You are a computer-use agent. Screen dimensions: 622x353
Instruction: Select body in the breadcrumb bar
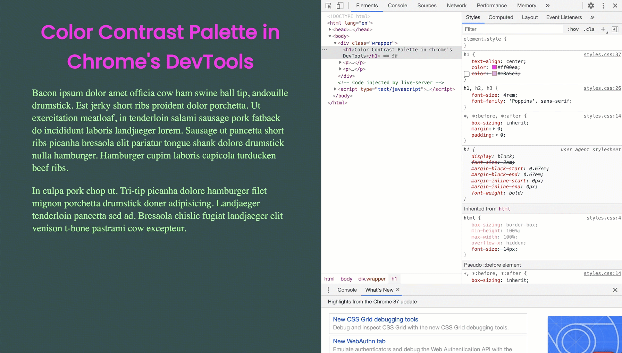[x=346, y=279]
